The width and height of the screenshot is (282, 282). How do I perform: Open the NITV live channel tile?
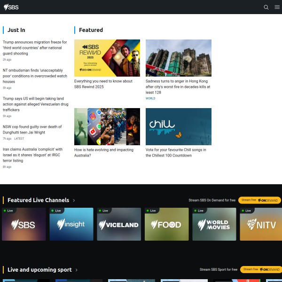point(261,224)
